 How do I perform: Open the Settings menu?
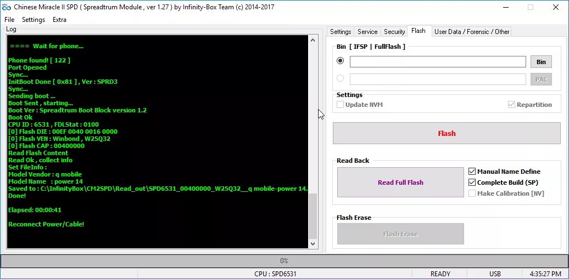click(x=34, y=20)
